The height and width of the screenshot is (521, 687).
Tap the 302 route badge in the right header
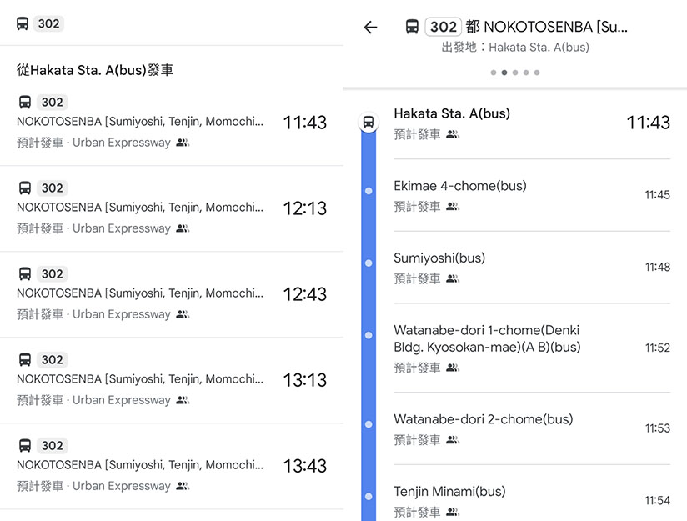[x=443, y=27]
